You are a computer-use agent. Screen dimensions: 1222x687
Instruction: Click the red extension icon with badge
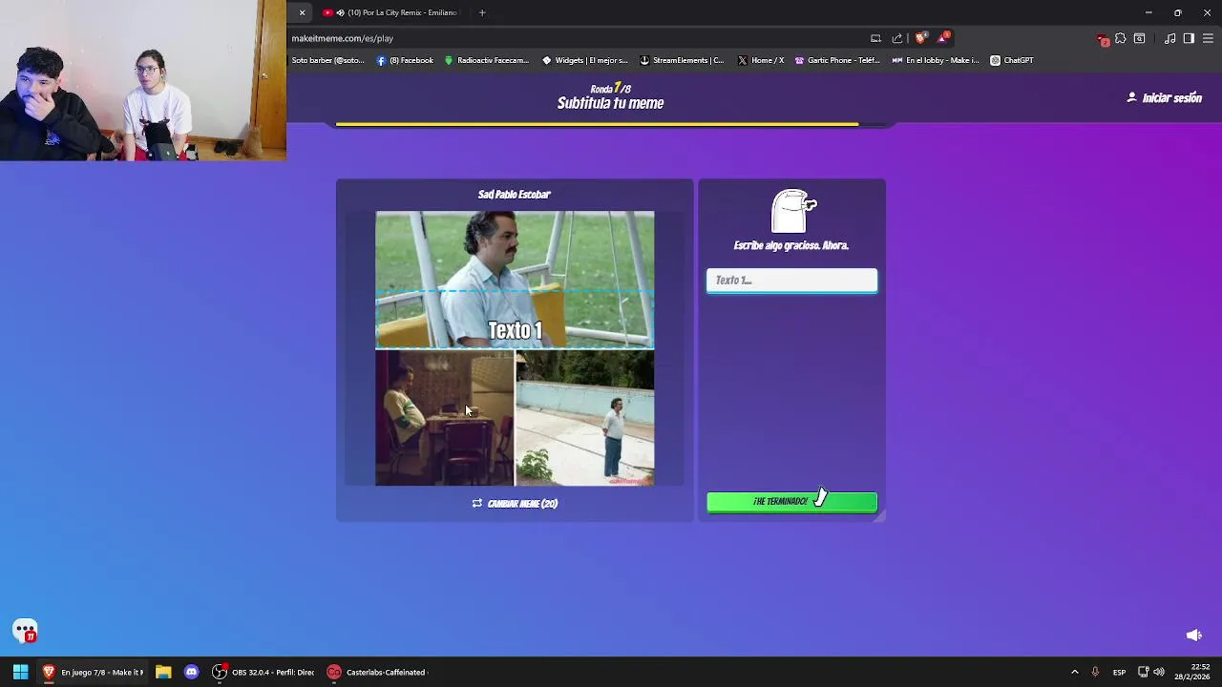[1103, 39]
